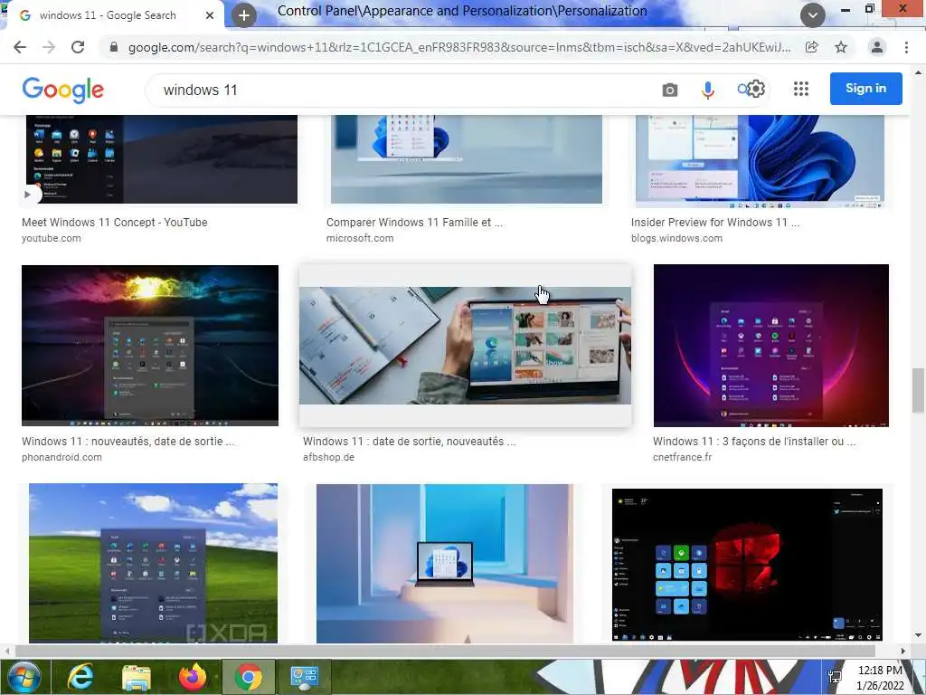Click the youtube.com source link
Image resolution: width=926 pixels, height=695 pixels.
(x=52, y=238)
